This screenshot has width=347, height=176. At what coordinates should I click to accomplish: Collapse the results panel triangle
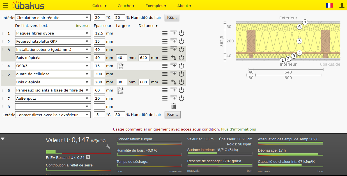(3, 139)
